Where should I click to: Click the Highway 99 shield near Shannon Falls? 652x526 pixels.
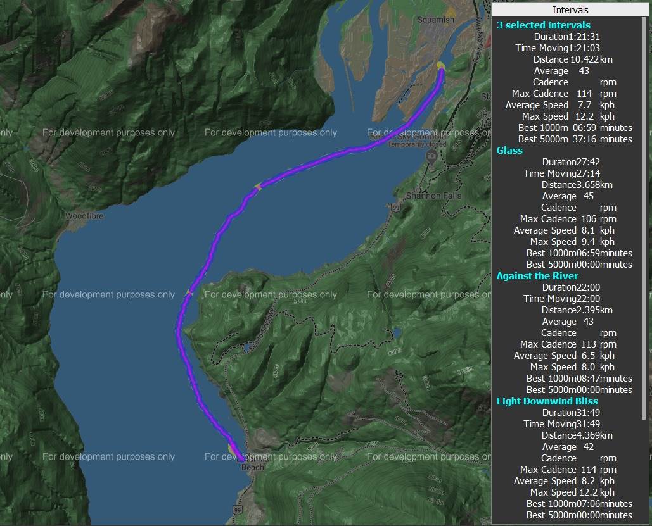395,207
